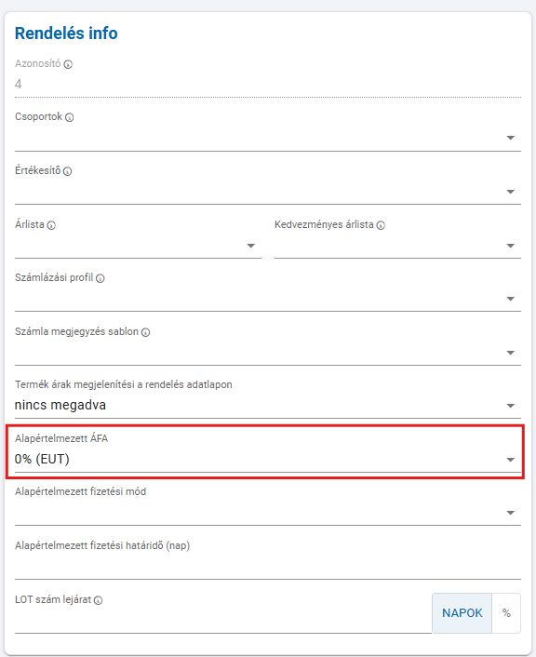Image resolution: width=536 pixels, height=657 pixels.
Task: Click the Értékesítő info icon
Action: point(68,171)
